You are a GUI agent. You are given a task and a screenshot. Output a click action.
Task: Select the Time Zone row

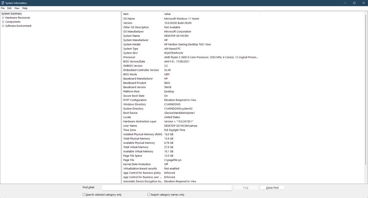click(191, 130)
